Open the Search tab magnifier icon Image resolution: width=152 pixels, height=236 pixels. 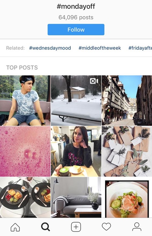pos(45,227)
